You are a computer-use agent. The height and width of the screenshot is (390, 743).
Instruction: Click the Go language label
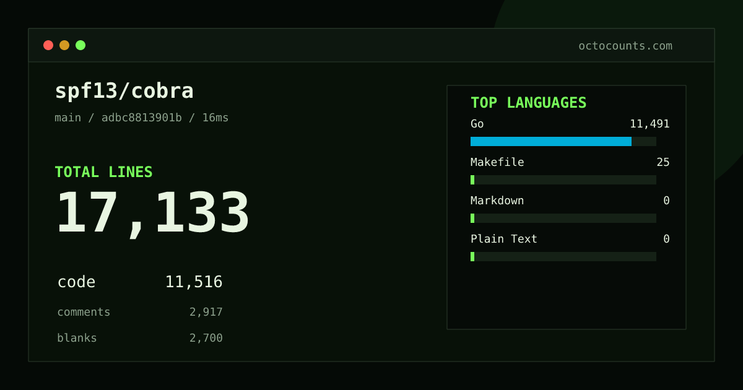click(477, 124)
